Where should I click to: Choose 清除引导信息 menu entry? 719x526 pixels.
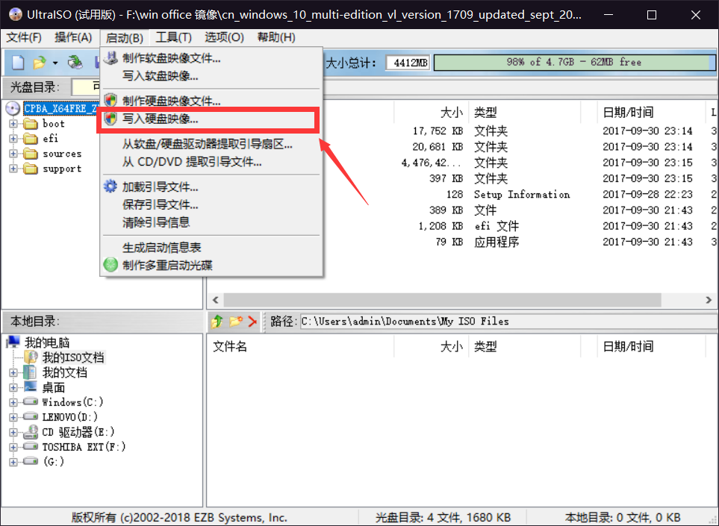211,222
